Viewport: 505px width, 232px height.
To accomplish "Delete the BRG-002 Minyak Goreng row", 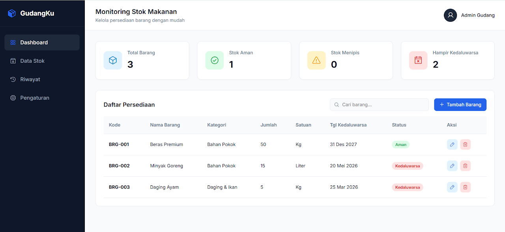I will click(465, 166).
